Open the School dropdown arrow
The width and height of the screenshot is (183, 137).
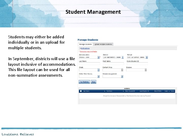click(x=147, y=57)
